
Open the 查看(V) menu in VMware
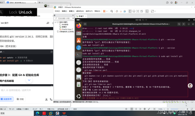[x=72, y=11]
